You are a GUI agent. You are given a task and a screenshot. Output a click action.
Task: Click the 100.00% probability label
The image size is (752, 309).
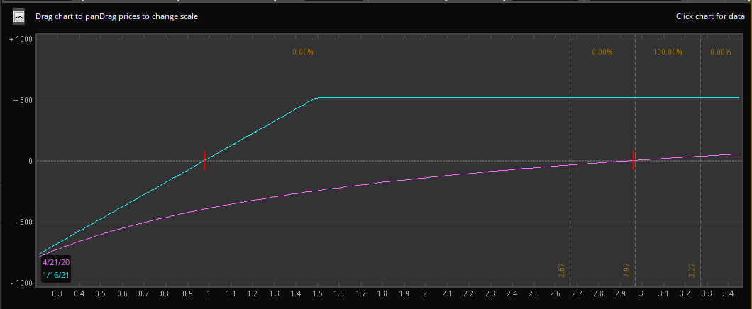coord(668,52)
